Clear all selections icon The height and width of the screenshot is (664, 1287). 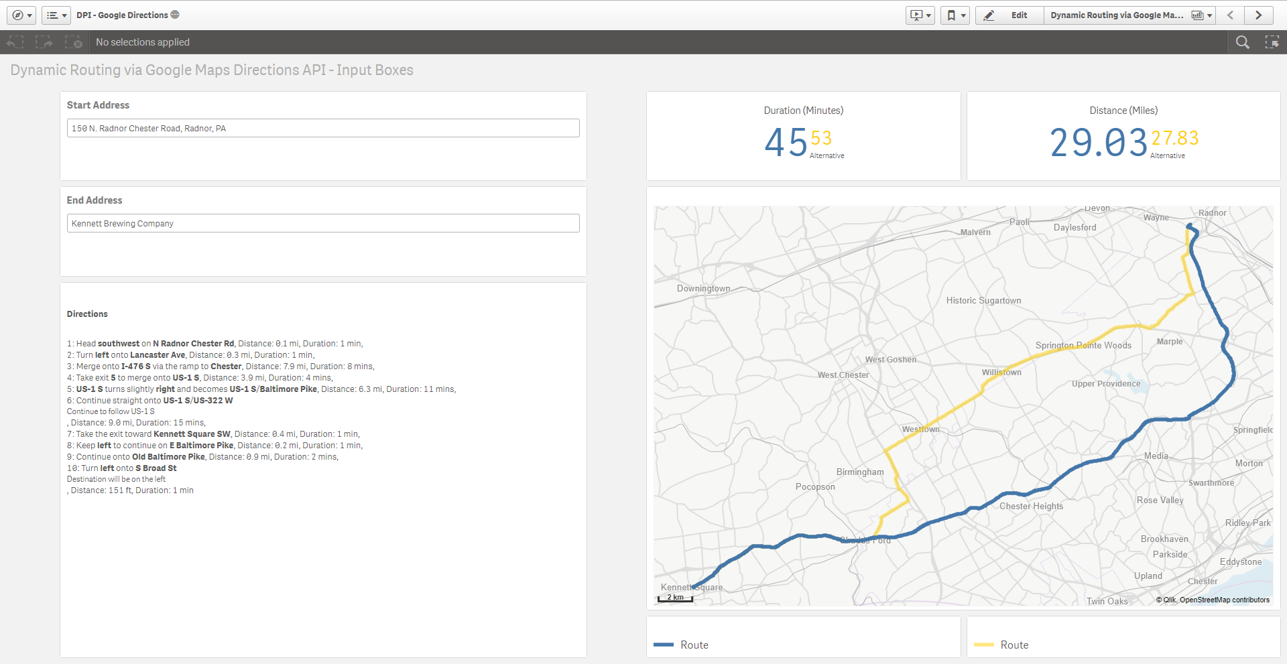click(74, 42)
